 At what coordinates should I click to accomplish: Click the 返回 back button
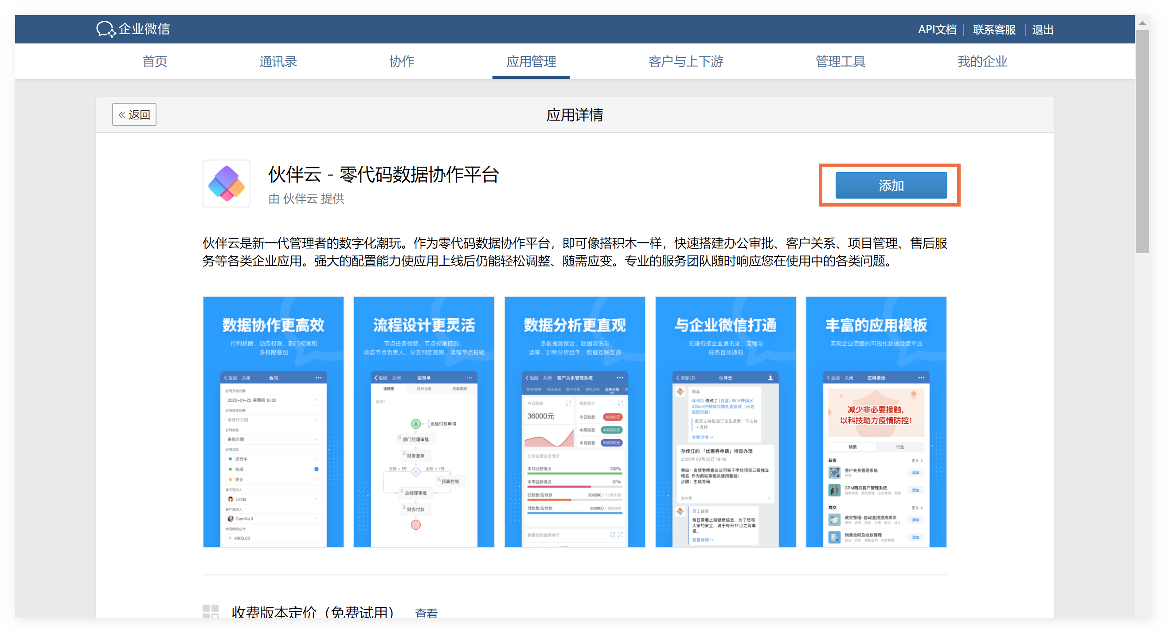point(134,114)
